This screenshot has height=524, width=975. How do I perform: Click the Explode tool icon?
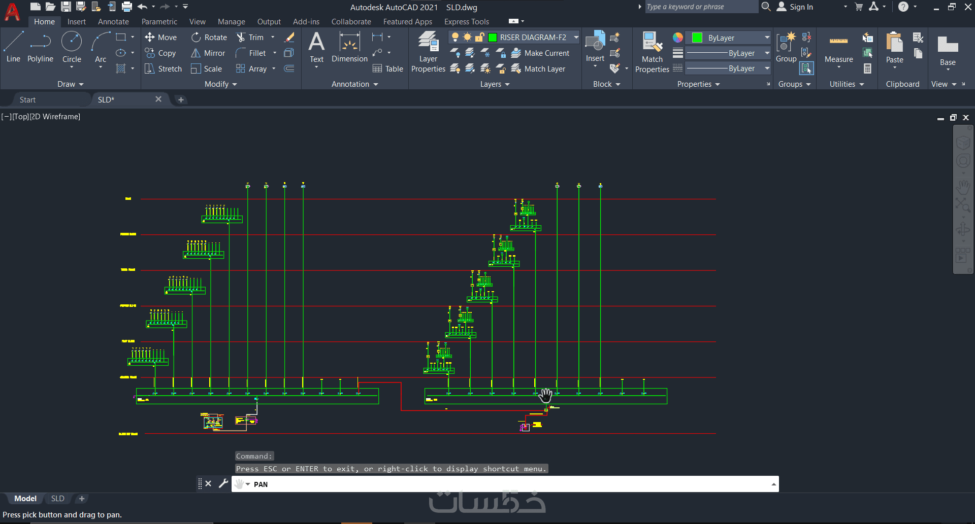coord(289,53)
